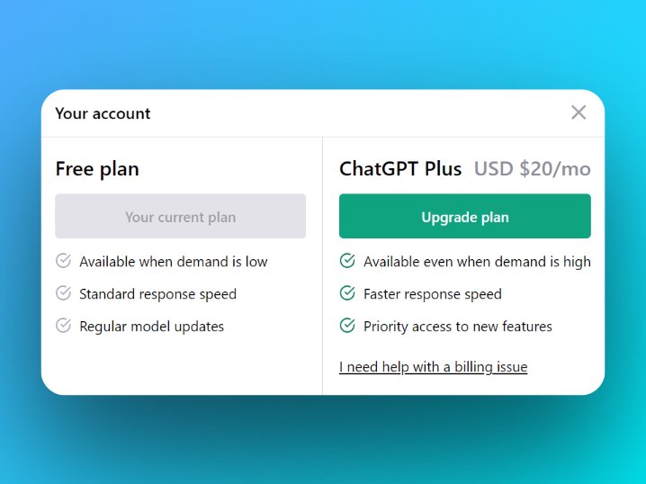646x484 pixels.
Task: Close the Your account dialog
Action: pyautogui.click(x=579, y=112)
